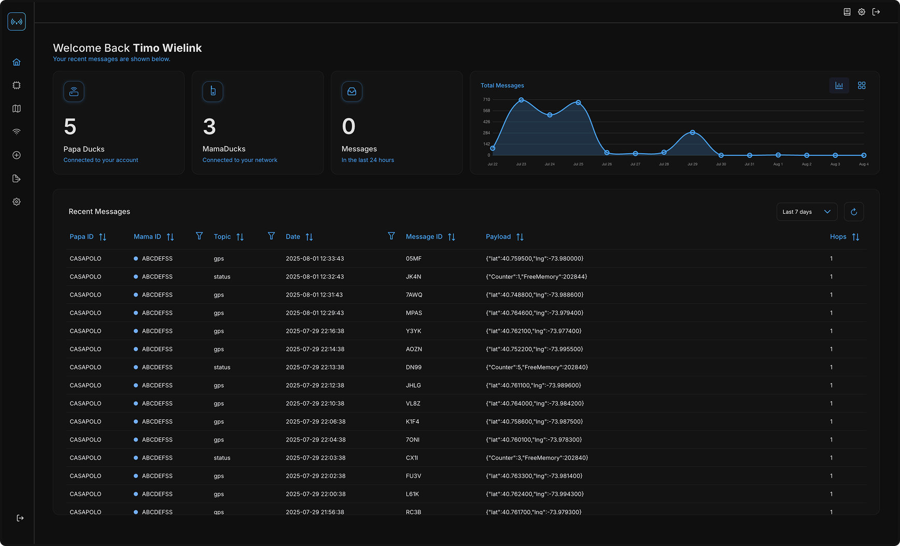Switch Total Messages to chart view
This screenshot has height=546, width=900.
coord(839,85)
